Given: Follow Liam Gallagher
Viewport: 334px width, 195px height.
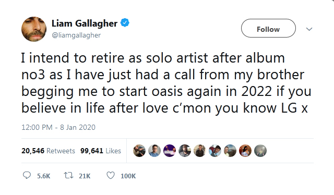Looking at the screenshot, I should click(x=268, y=28).
